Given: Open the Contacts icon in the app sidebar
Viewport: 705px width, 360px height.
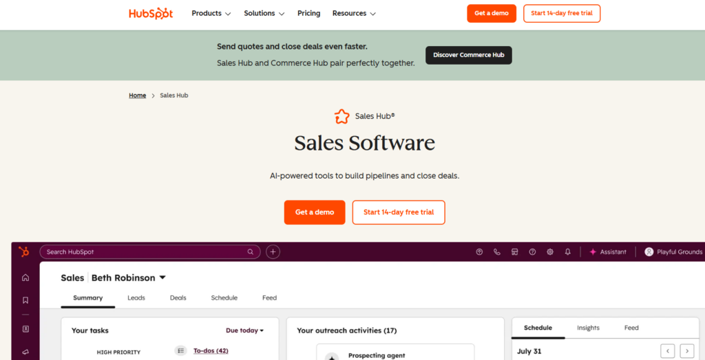Looking at the screenshot, I should click(25, 329).
